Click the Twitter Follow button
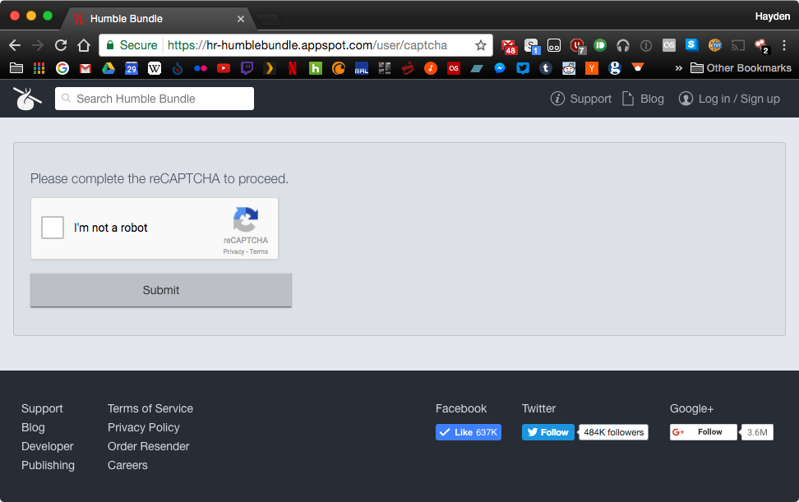The height and width of the screenshot is (502, 799). coord(547,431)
